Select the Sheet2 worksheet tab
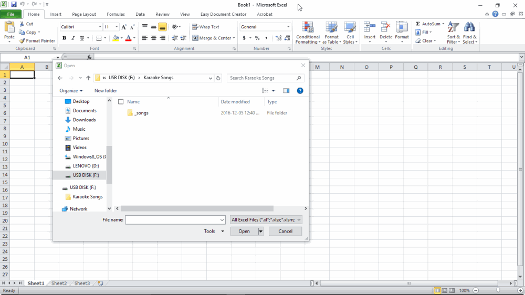525x295 pixels. point(59,283)
